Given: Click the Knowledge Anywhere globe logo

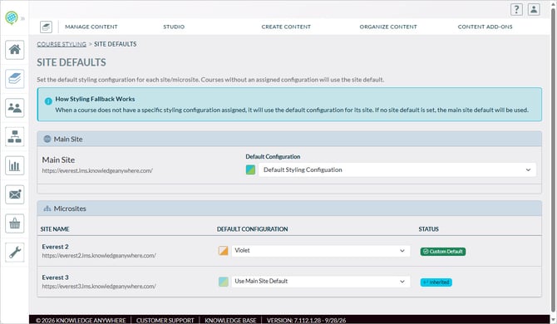Looking at the screenshot, I should point(12,17).
